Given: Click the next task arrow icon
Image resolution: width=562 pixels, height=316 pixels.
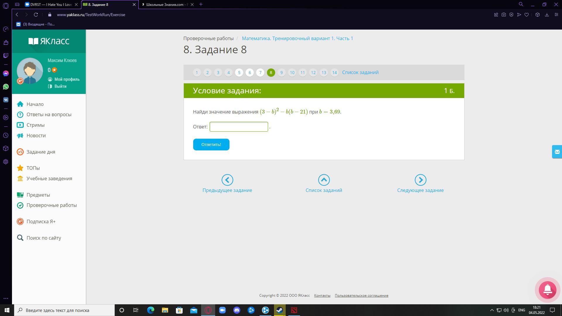Looking at the screenshot, I should coord(420,180).
